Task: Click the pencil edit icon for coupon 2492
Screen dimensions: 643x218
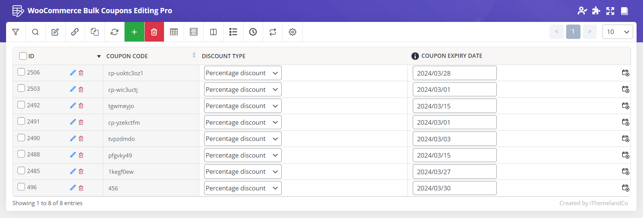Action: [73, 106]
